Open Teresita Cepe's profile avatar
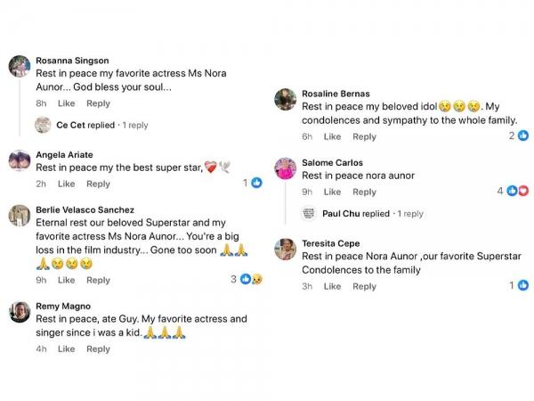Screen dimensions: 534x401 click(285, 249)
